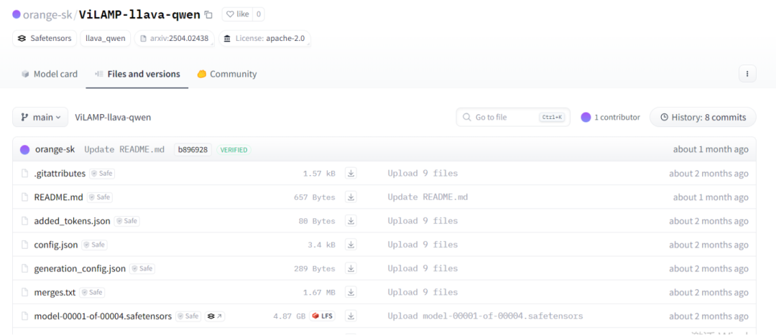This screenshot has width=776, height=335.
Task: Open arxiv:2504.02438 paper tag
Action: click(x=174, y=38)
